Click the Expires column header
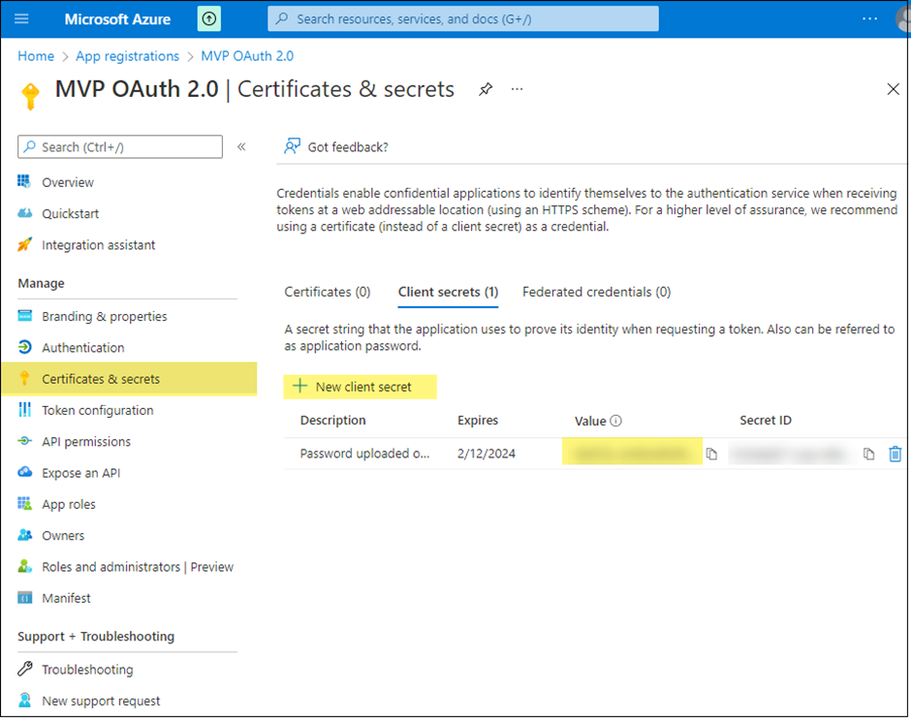The image size is (911, 721). [x=478, y=421]
